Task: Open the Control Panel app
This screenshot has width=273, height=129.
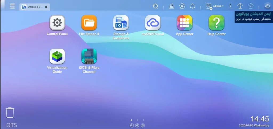Action: click(57, 23)
